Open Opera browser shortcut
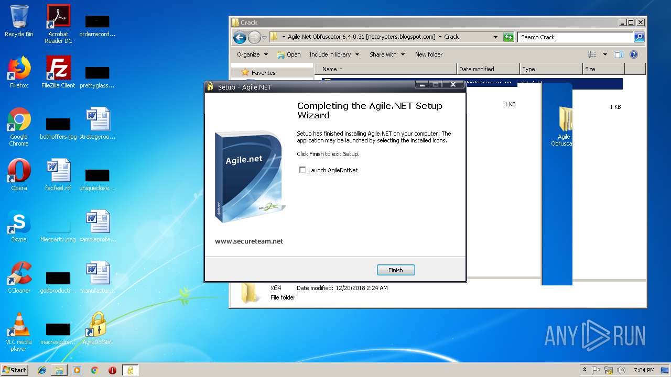 [x=19, y=175]
